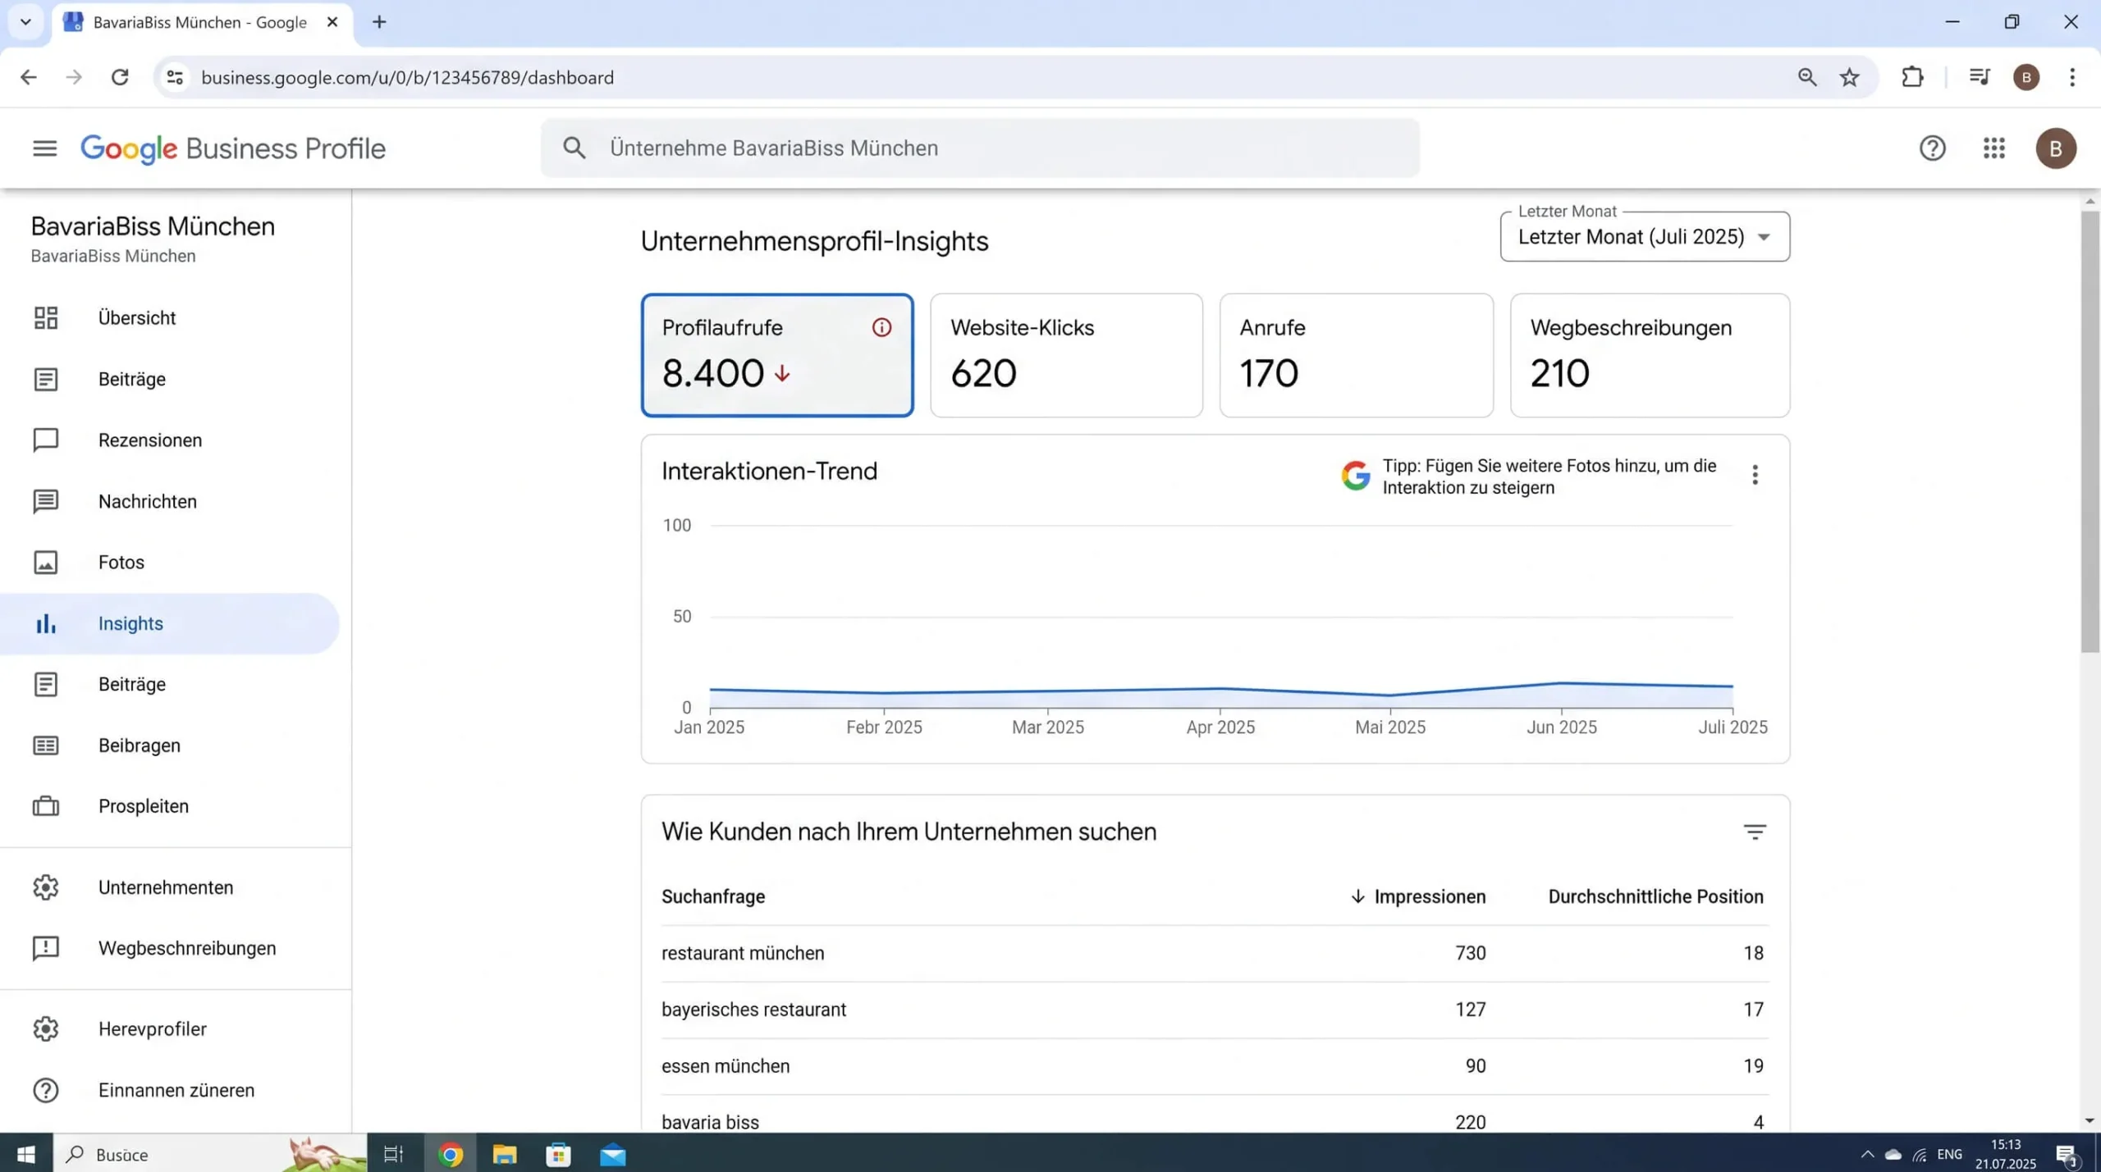Open Microsoft Store from the taskbar
This screenshot has width=2101, height=1172.
point(558,1154)
